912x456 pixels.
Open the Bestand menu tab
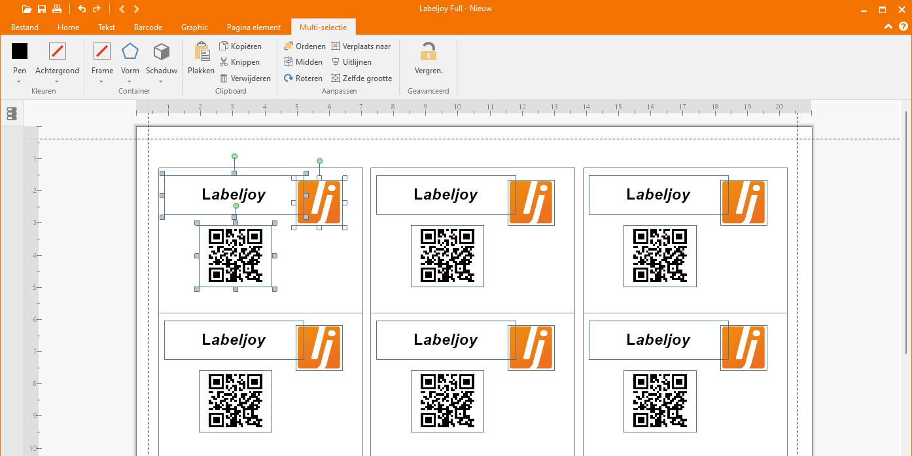tap(25, 27)
